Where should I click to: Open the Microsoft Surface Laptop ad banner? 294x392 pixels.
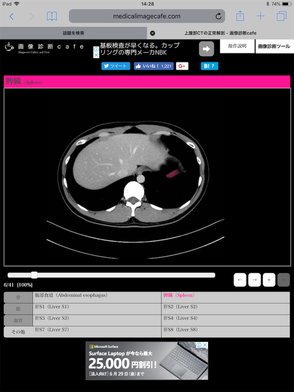point(147,361)
